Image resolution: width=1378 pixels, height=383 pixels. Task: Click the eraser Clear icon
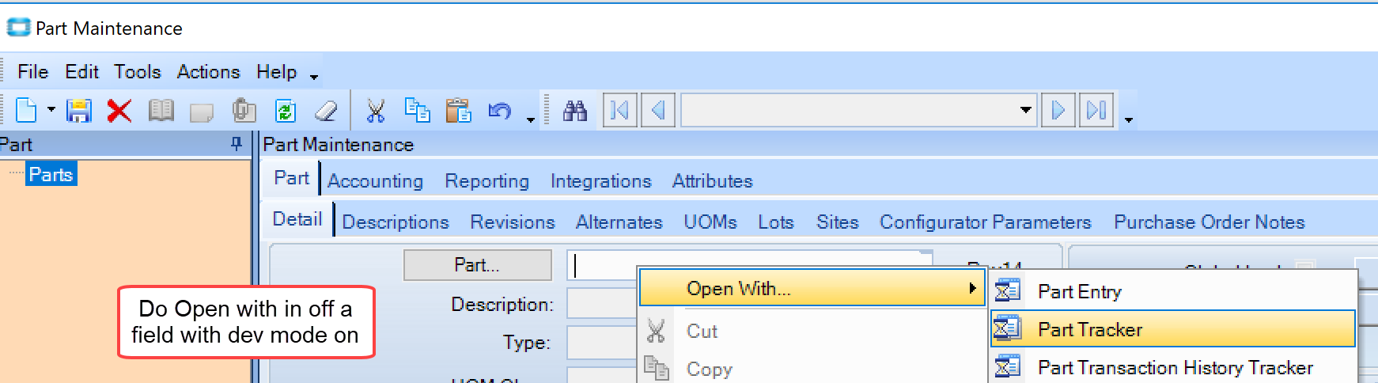326,111
